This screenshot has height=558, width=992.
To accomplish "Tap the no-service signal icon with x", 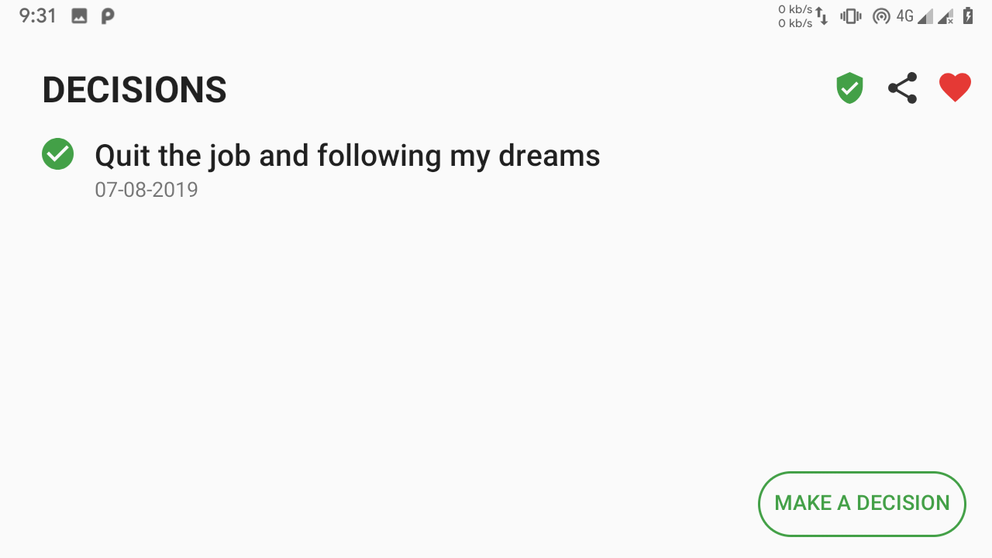I will (945, 16).
